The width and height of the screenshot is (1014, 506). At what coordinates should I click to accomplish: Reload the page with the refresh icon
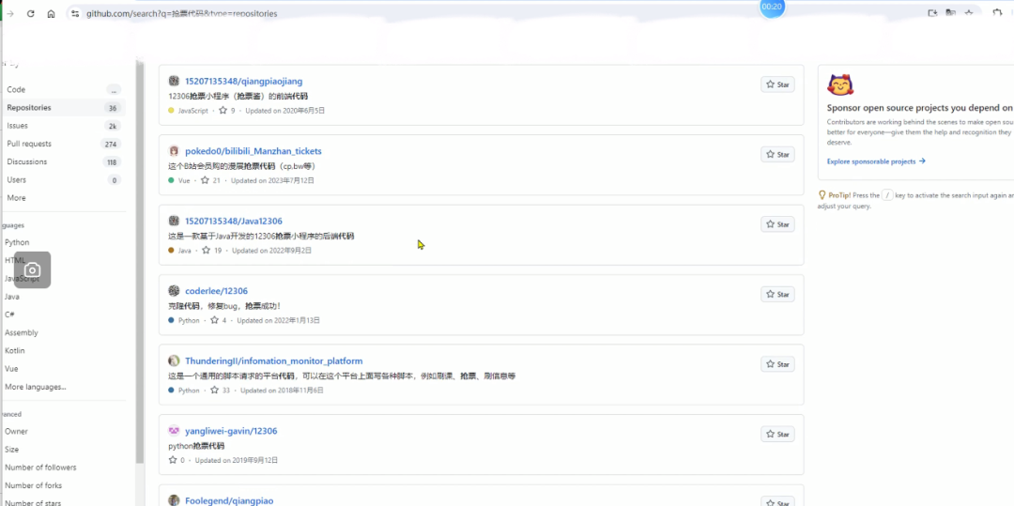click(30, 13)
